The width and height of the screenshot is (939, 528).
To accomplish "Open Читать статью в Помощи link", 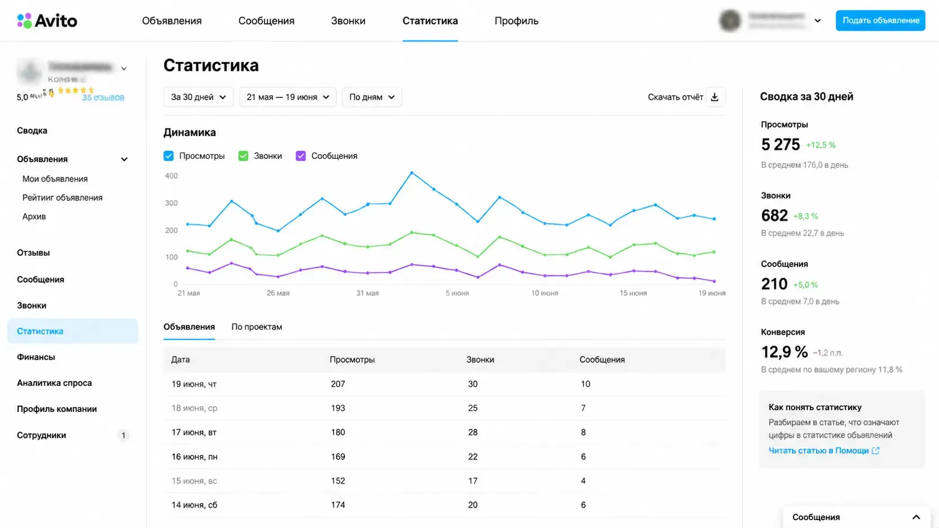I will tap(818, 451).
